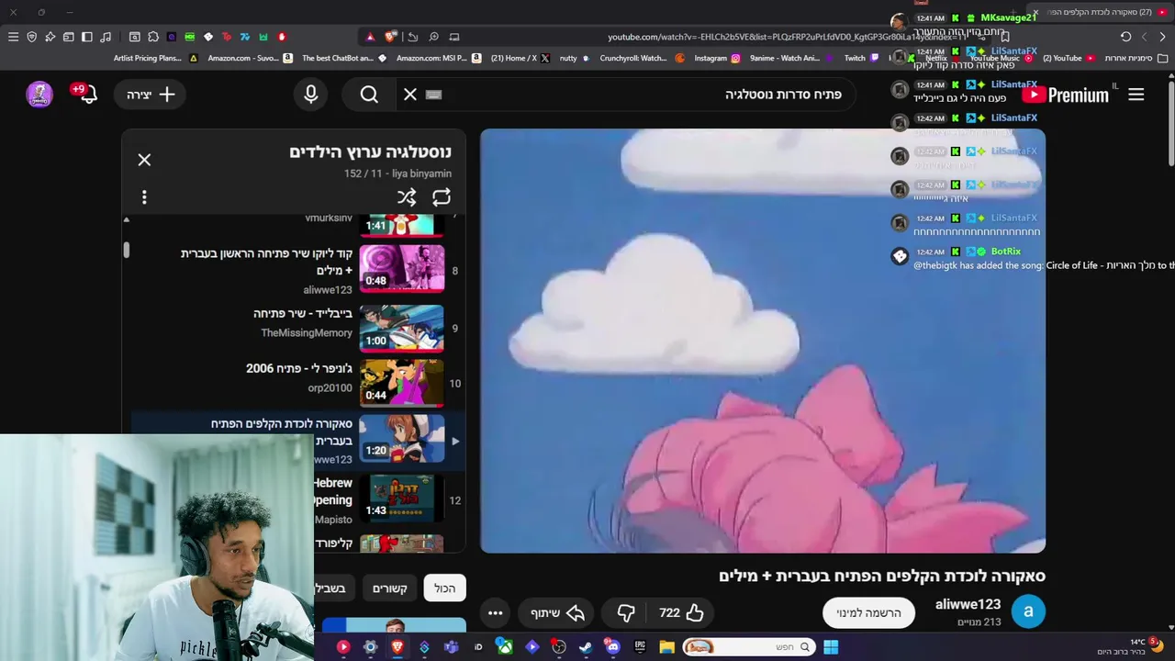Open the Brave VPN shield icon
Screen dimensions: 1175x661
click(x=31, y=37)
